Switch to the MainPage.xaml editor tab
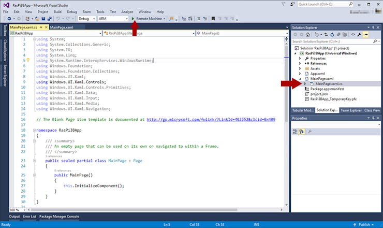 point(62,27)
